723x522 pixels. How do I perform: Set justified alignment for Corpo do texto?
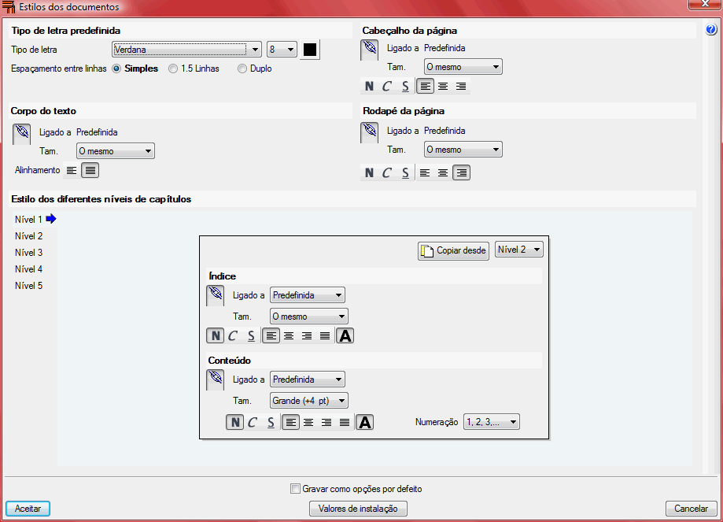coord(90,170)
